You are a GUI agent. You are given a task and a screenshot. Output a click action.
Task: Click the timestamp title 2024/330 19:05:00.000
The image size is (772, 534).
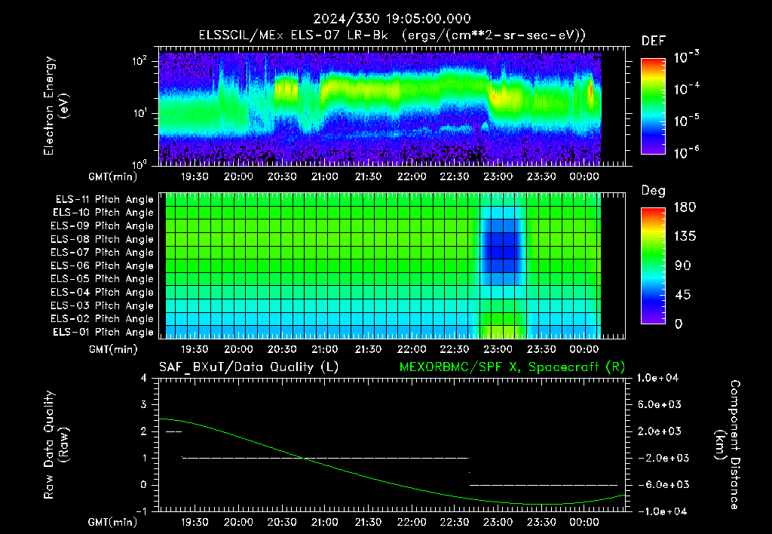tap(392, 19)
